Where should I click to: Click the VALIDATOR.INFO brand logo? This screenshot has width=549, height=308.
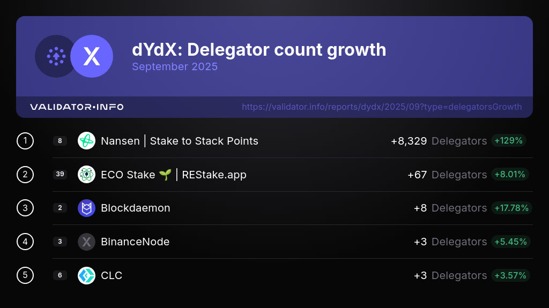77,107
